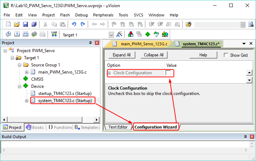
Task: Click the Download to flash LOAD icon
Action: click(54, 35)
